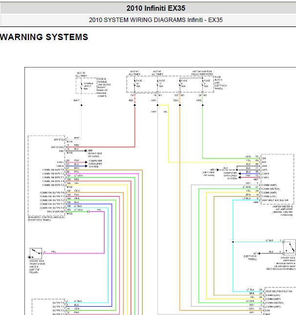Image resolution: width=296 pixels, height=315 pixels.
Task: Click 'COMPUTER DATA LINES SYSTEM' beside the BCM
Action: coord(96,164)
